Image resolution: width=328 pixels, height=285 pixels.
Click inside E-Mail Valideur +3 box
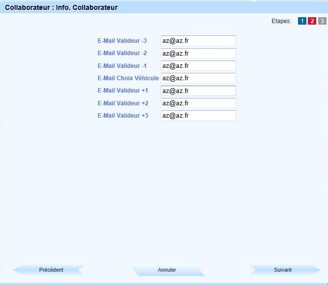[x=198, y=116]
